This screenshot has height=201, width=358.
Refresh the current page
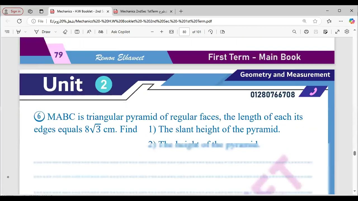19,21
